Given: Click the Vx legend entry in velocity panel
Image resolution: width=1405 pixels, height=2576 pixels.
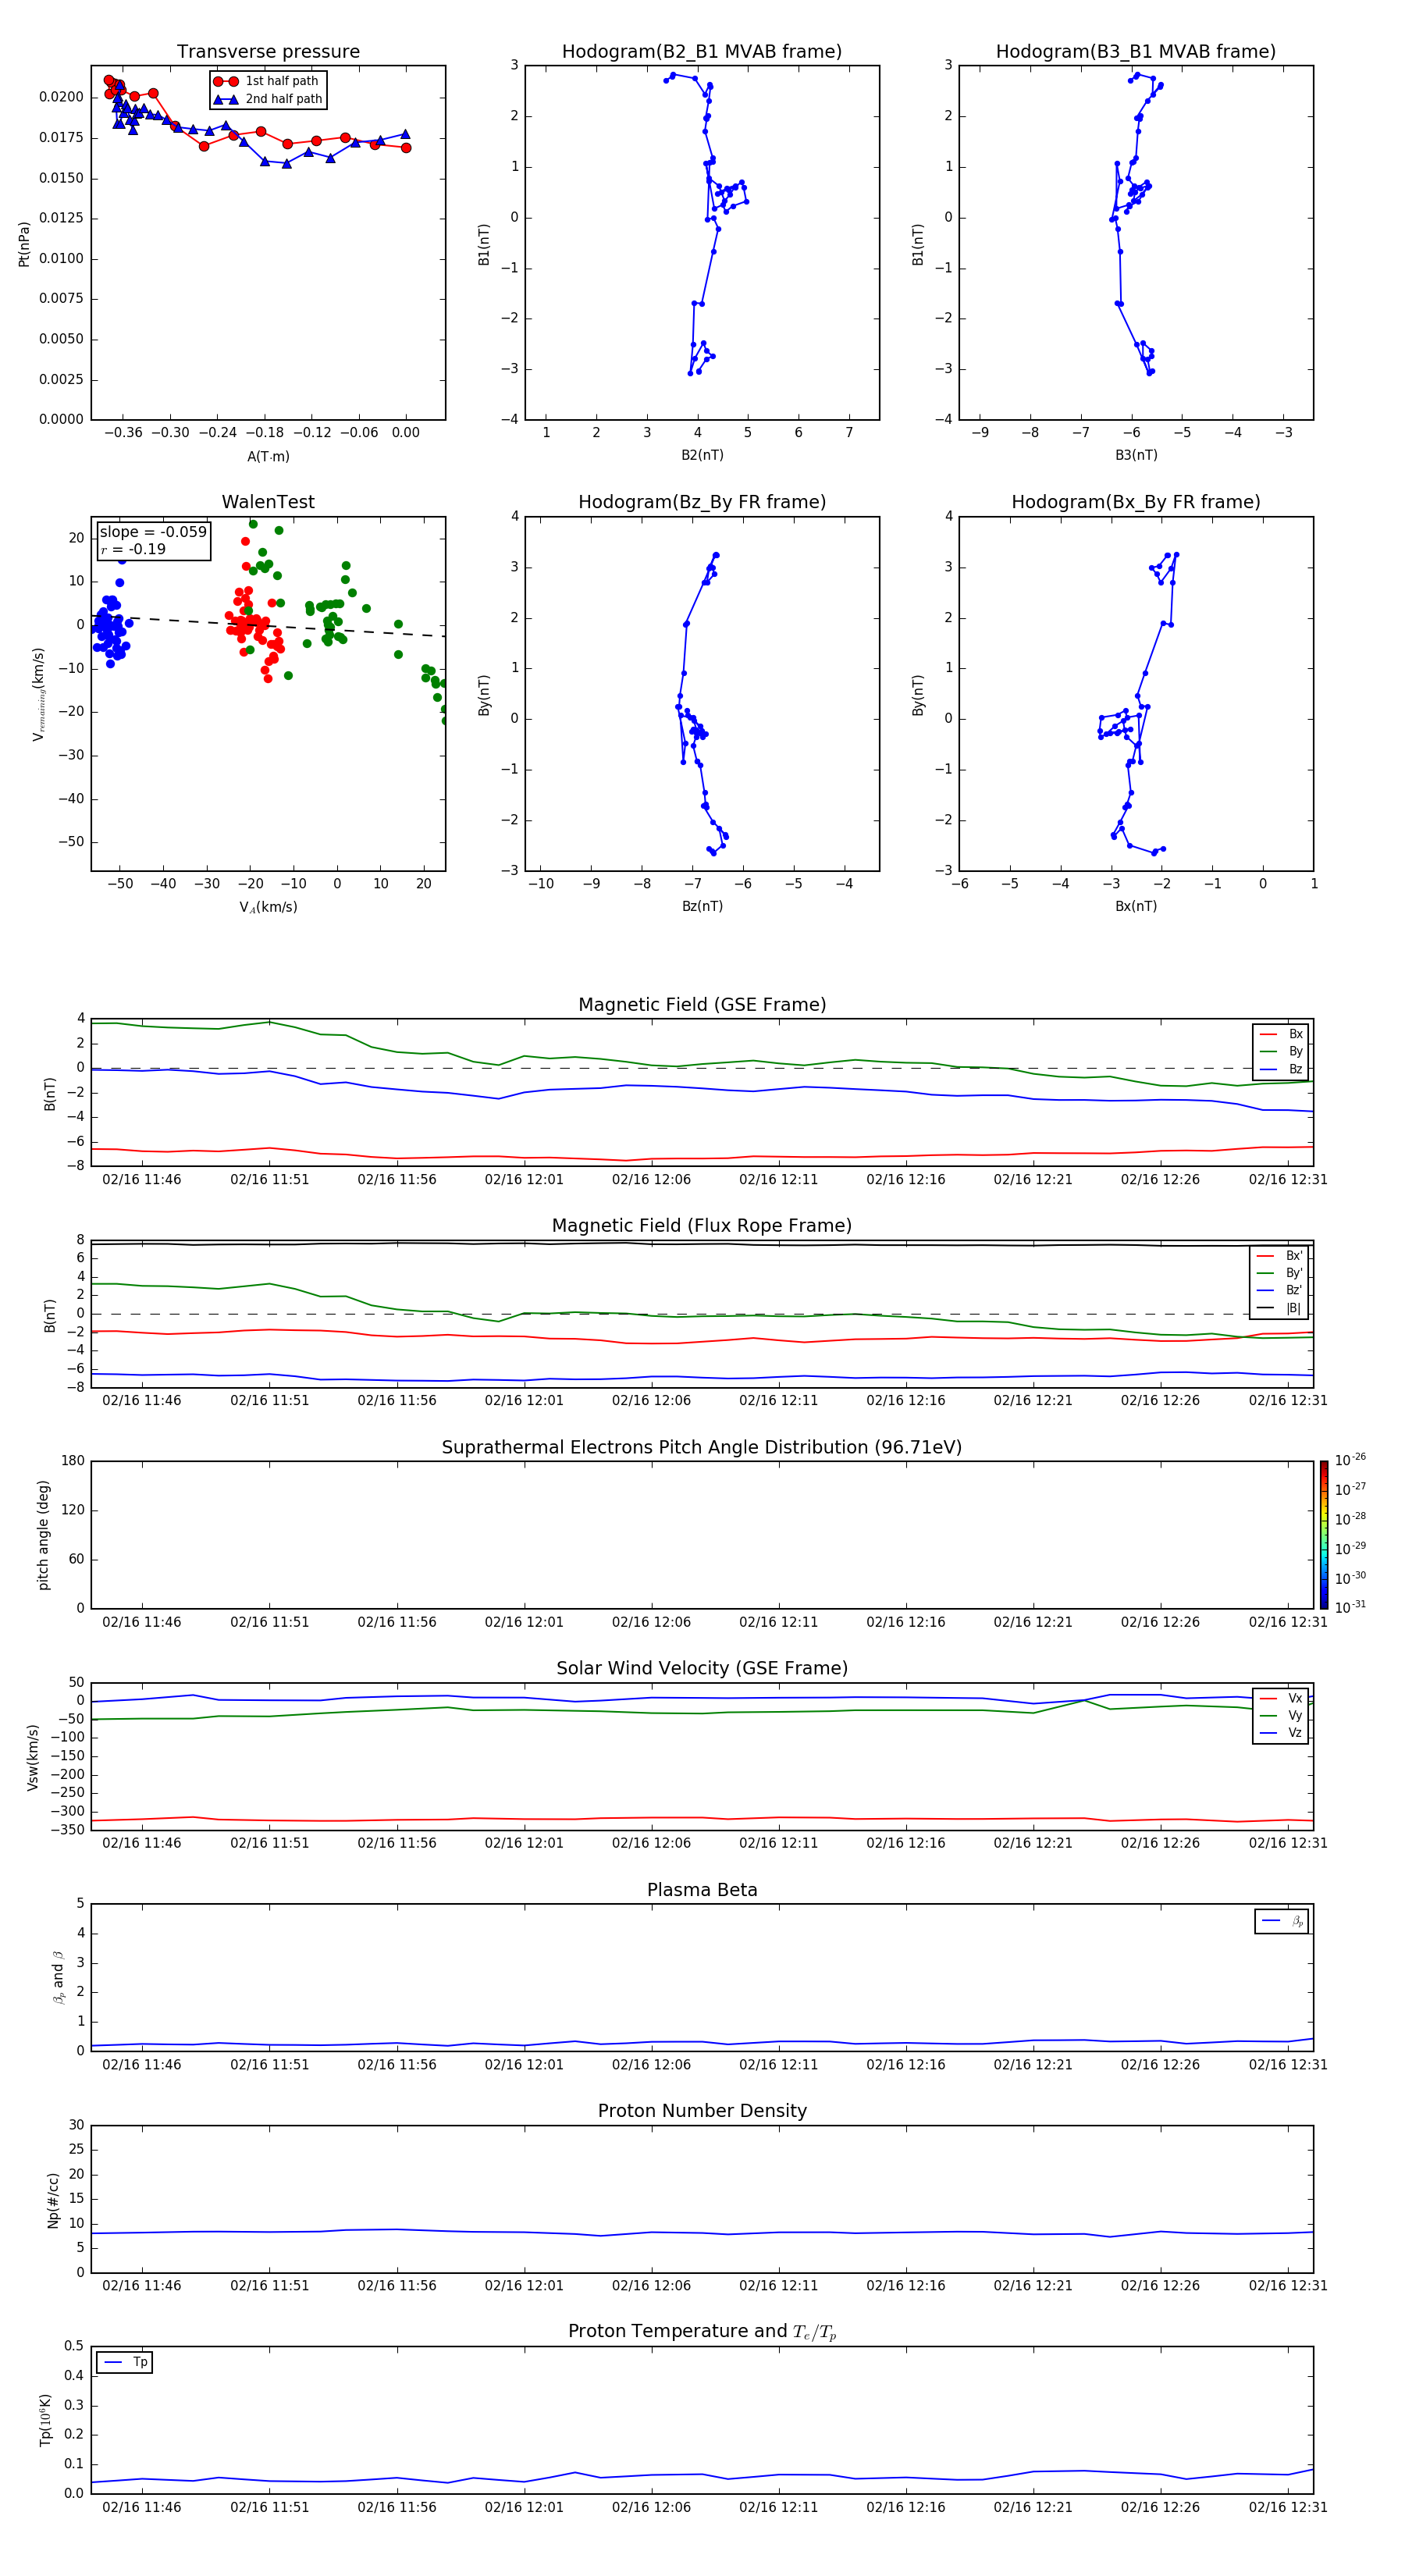Looking at the screenshot, I should [x=1282, y=1698].
